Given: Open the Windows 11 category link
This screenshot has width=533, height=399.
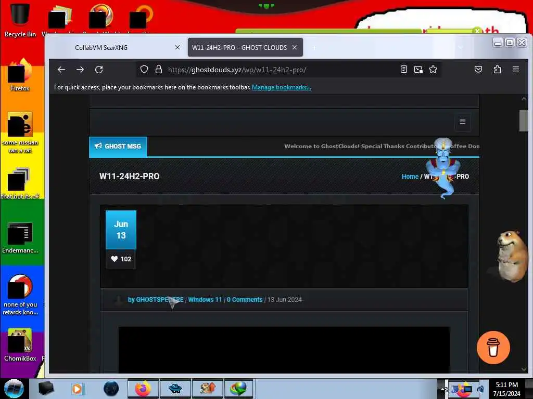Looking at the screenshot, I should tap(205, 300).
